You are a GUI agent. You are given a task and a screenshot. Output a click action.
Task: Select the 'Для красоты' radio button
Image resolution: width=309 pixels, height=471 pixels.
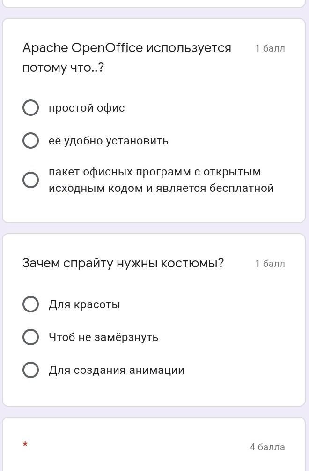point(30,304)
